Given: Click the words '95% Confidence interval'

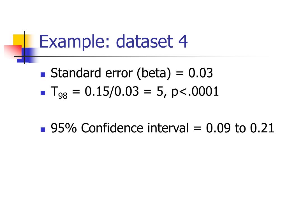Looking at the screenshot, I should [119, 128].
